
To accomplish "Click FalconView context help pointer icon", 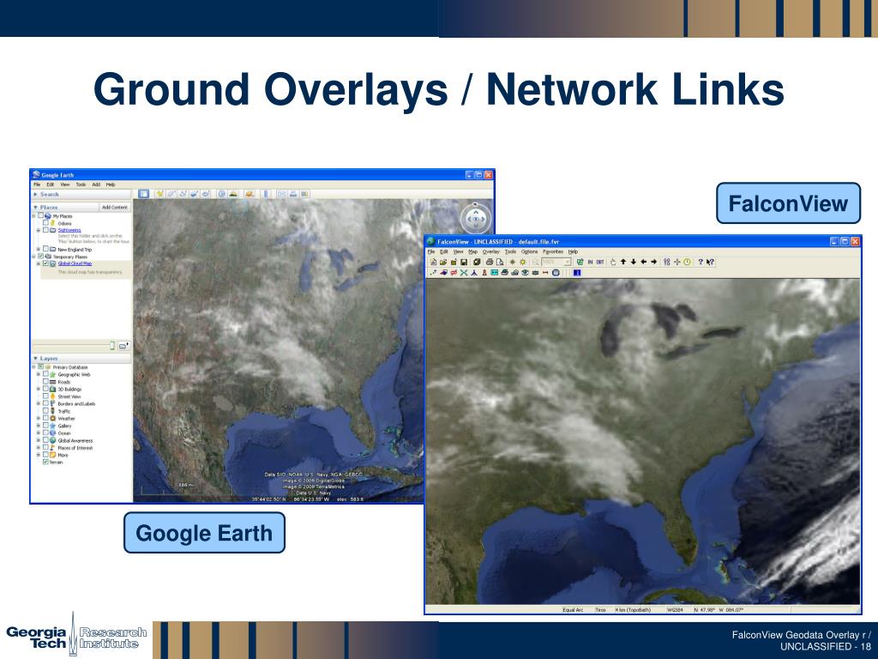I will (710, 262).
